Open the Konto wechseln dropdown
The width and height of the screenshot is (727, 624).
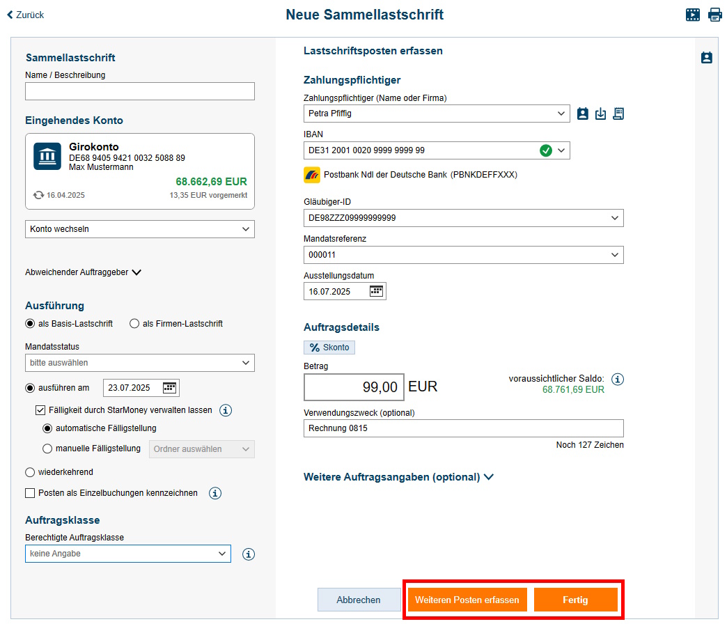tap(140, 229)
